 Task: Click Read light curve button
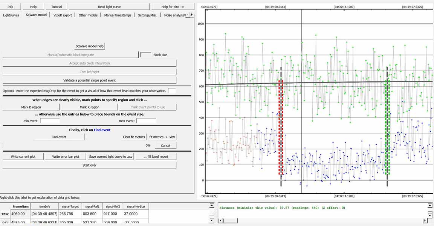click(109, 7)
